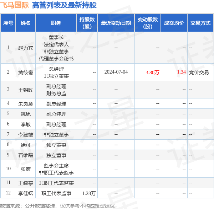
Task: Click 副总经理 in 姚旭's row
Action: (x=56, y=114)
